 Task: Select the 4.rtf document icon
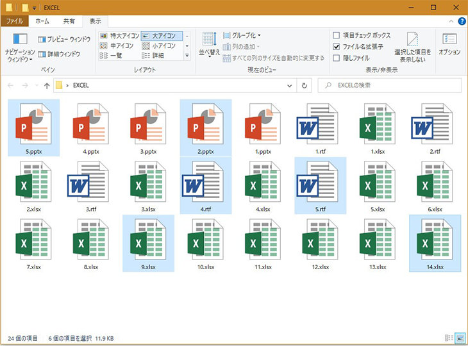[x=203, y=182]
